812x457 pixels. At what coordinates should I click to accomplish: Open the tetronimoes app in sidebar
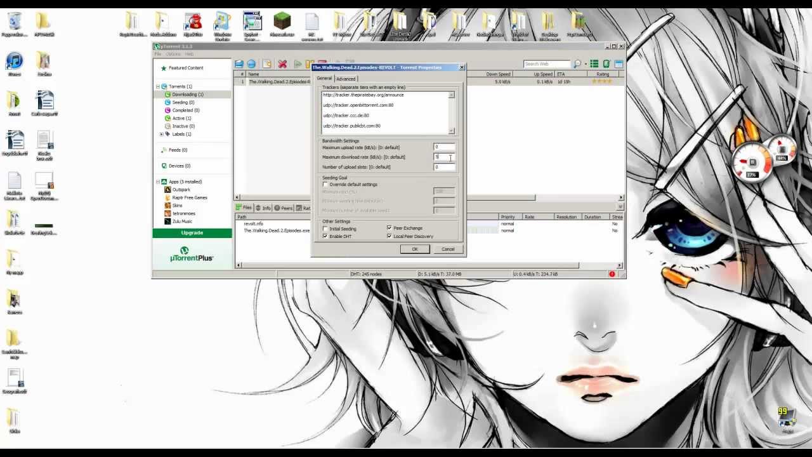[180, 213]
